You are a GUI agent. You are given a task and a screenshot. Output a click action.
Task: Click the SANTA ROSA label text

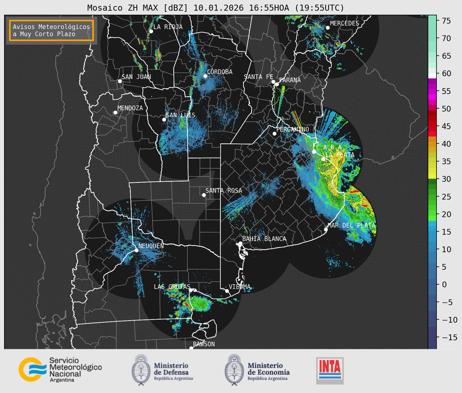click(224, 190)
